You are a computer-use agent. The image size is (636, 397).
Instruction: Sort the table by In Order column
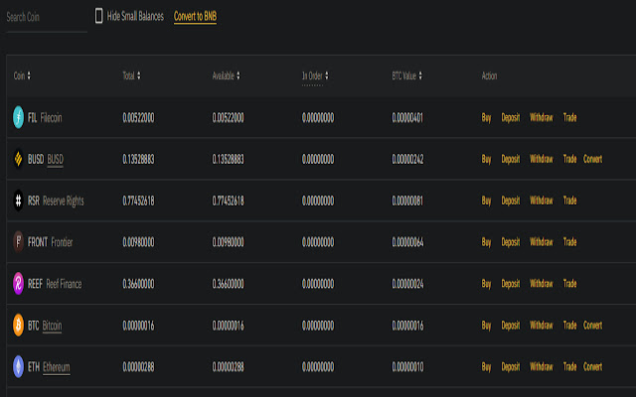(315, 75)
